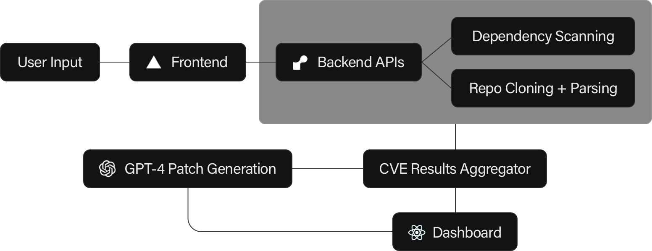Click the triangle logo in the Frontend node
Screen dimensions: 652x251
(154, 63)
